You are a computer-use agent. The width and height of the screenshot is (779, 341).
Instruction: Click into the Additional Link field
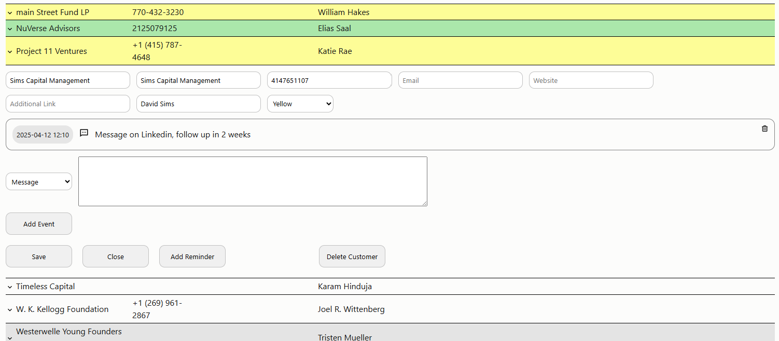[68, 104]
